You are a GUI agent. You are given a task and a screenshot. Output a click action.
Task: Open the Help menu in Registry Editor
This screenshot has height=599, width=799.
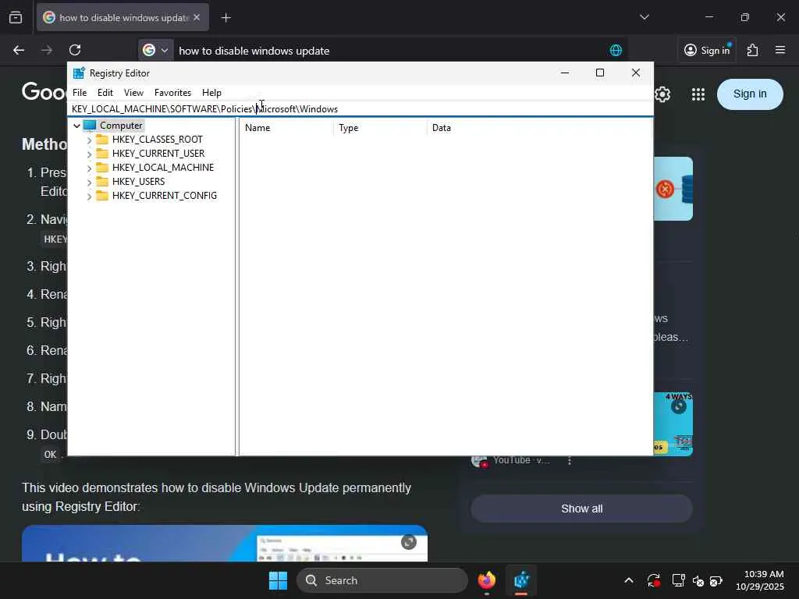[x=211, y=93]
